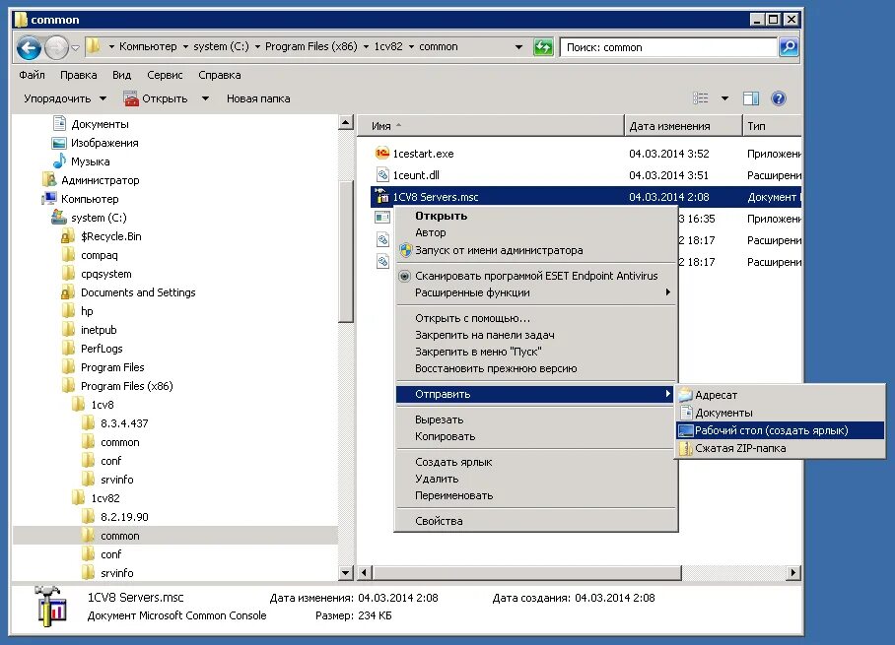Click in the Поиск: common search field
The image size is (895, 645).
click(x=668, y=47)
